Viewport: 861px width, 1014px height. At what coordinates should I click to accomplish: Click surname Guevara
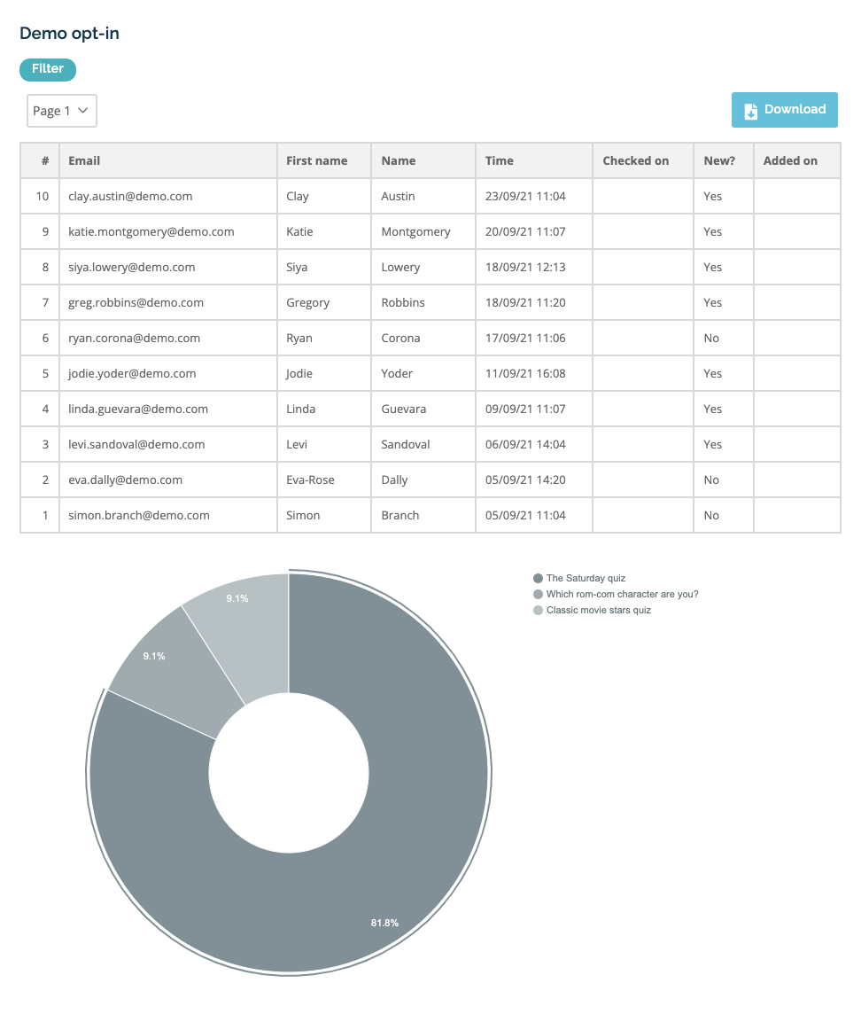point(403,409)
